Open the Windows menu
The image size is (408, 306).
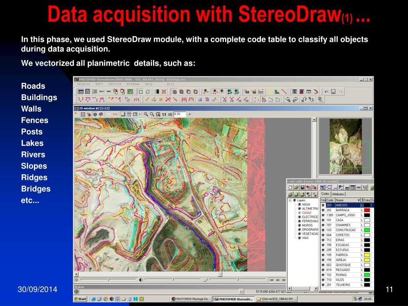[133, 84]
